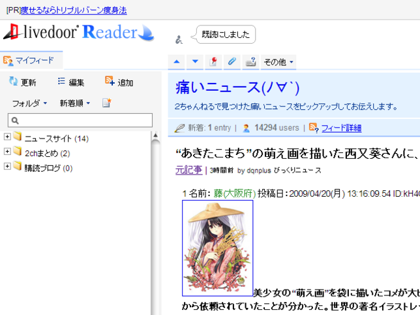
Task: Expand the 購読ブログ folder
Action: [7, 167]
